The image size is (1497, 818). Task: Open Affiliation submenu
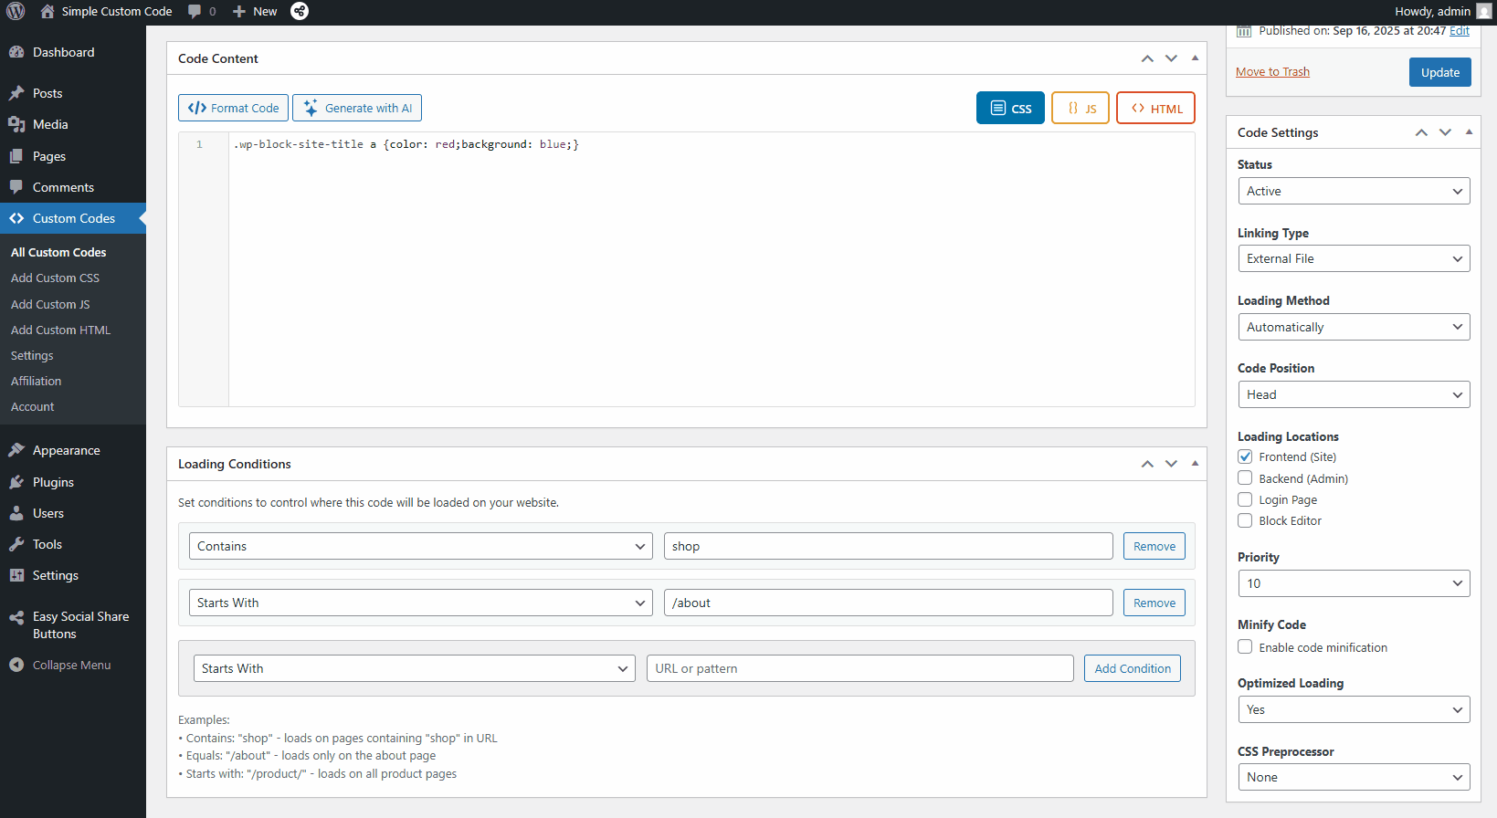tap(37, 381)
